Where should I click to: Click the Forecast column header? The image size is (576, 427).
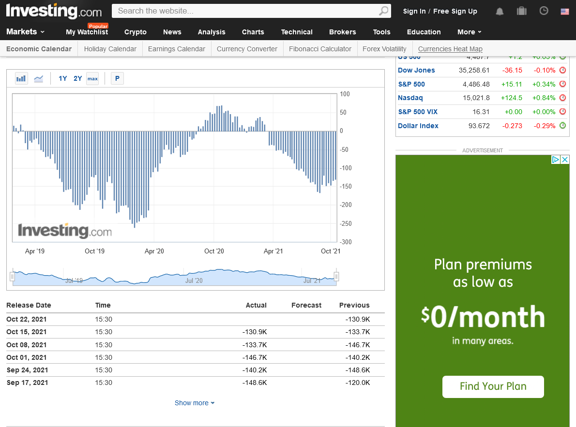pos(306,305)
